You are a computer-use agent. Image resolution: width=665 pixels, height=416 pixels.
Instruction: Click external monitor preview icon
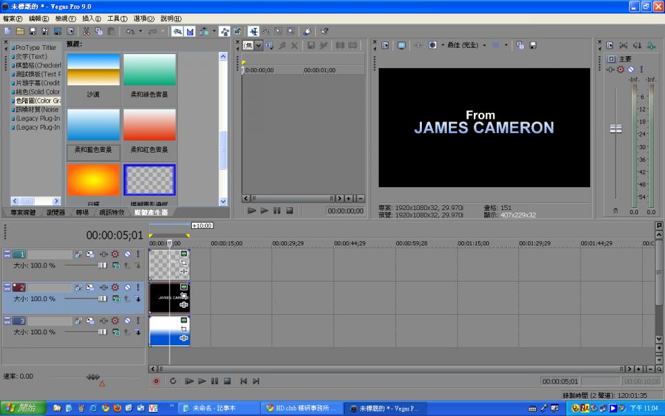(401, 45)
